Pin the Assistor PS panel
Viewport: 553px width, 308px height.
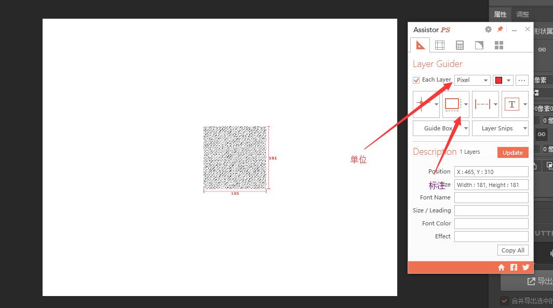click(500, 29)
